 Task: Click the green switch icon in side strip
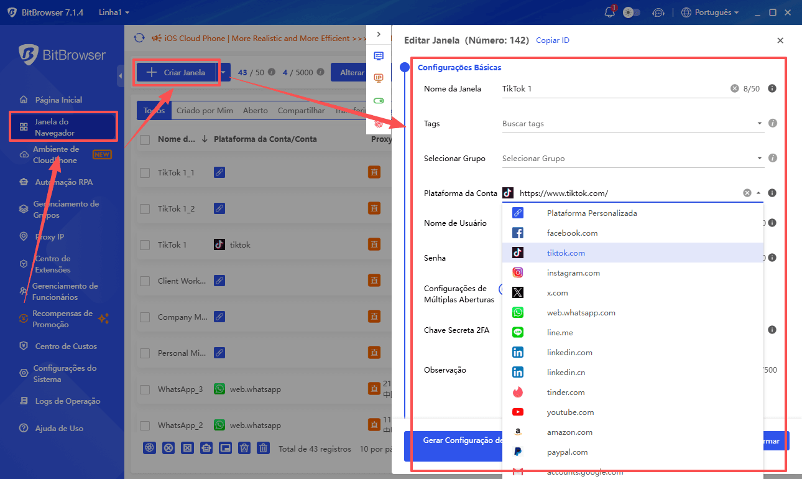tap(379, 100)
